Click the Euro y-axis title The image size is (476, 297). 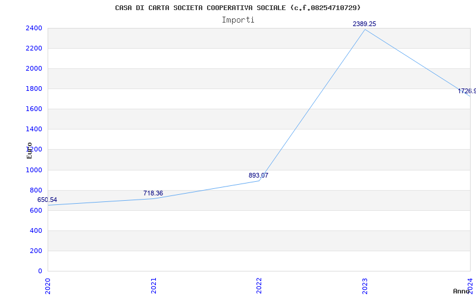29,150
